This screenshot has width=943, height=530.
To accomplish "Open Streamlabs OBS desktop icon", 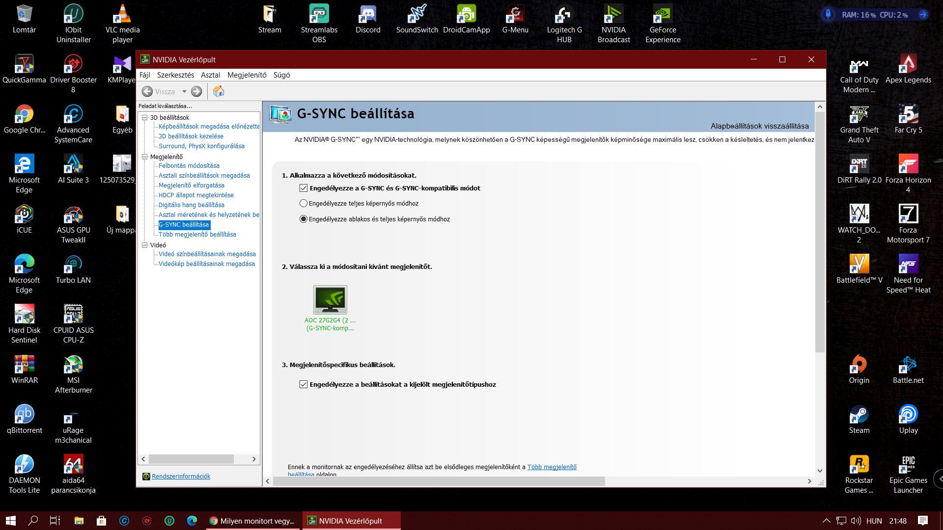I will point(319,24).
